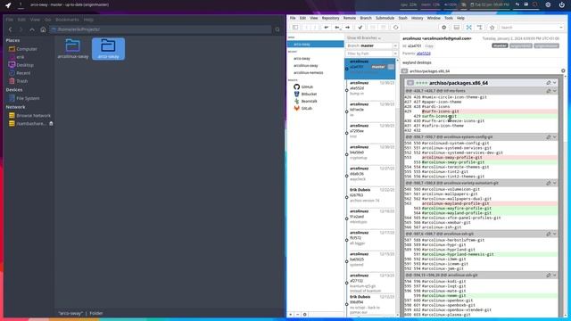The image size is (571, 321).
Task: Open Show All Branches dropdown
Action: click(363, 37)
